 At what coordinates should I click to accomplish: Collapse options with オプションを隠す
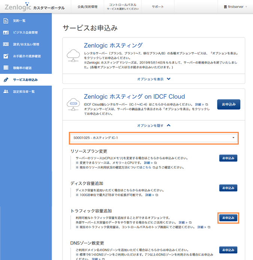point(153,126)
